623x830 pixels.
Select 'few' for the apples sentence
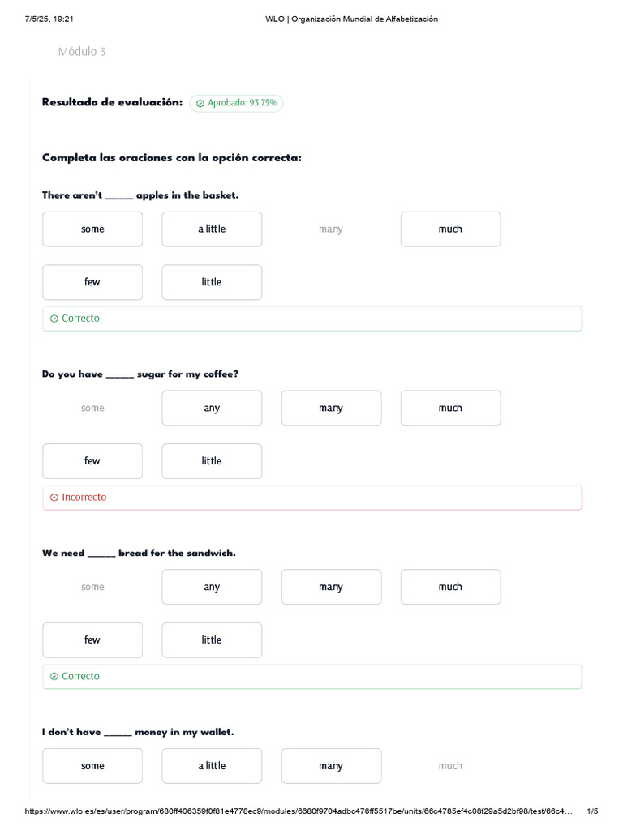92,282
